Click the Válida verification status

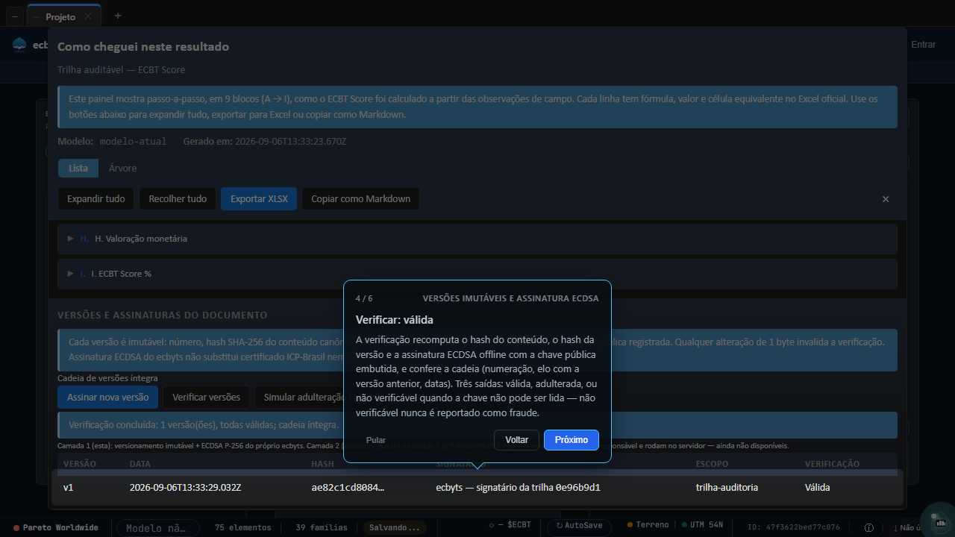pos(817,488)
